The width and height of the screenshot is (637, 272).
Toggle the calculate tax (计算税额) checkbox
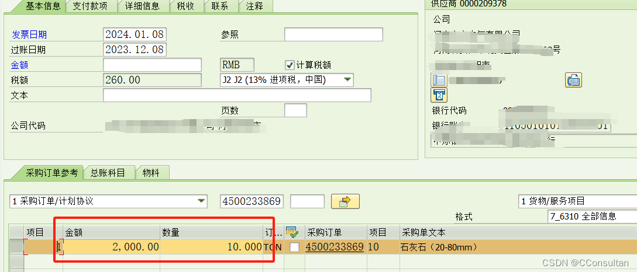tap(289, 65)
